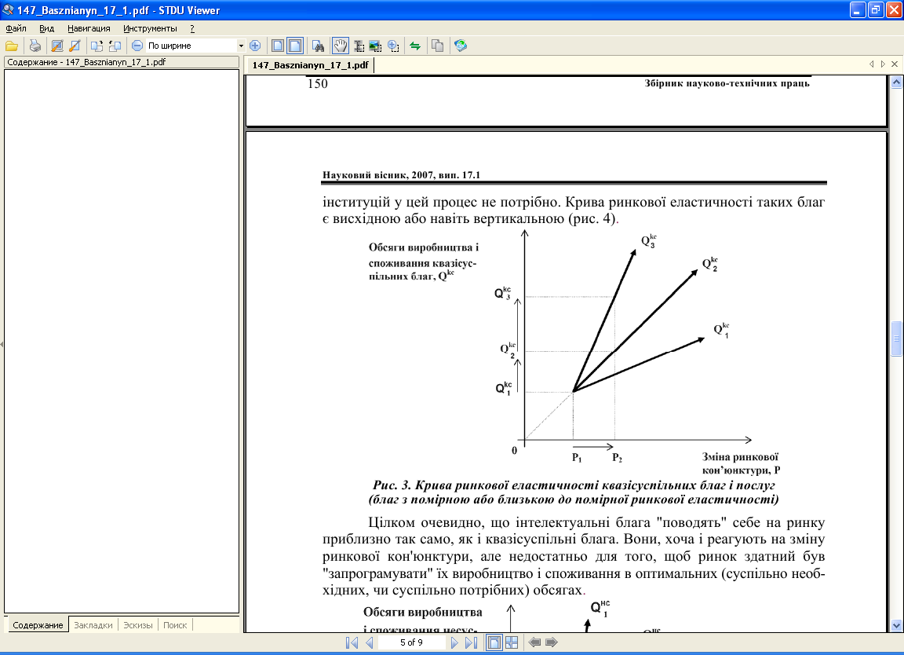
Task: Rotate page clockwise icon
Action: pos(97,46)
